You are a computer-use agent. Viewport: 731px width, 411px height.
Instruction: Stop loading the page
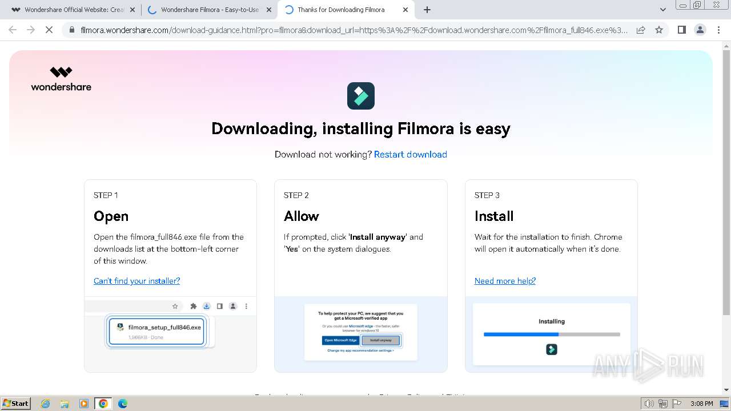(49, 30)
